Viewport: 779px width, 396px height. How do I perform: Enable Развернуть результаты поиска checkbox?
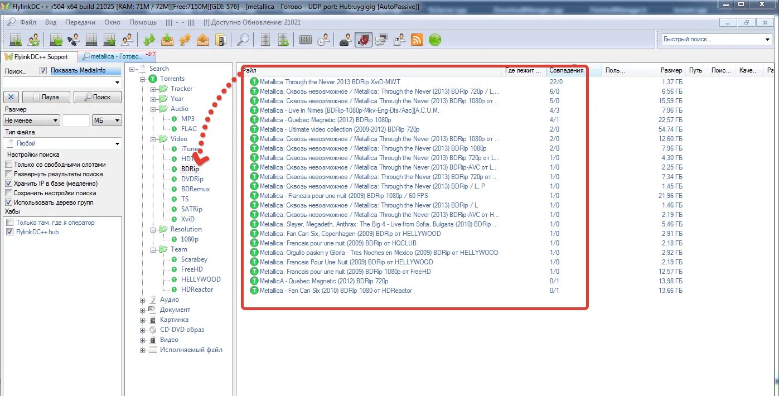tap(8, 174)
